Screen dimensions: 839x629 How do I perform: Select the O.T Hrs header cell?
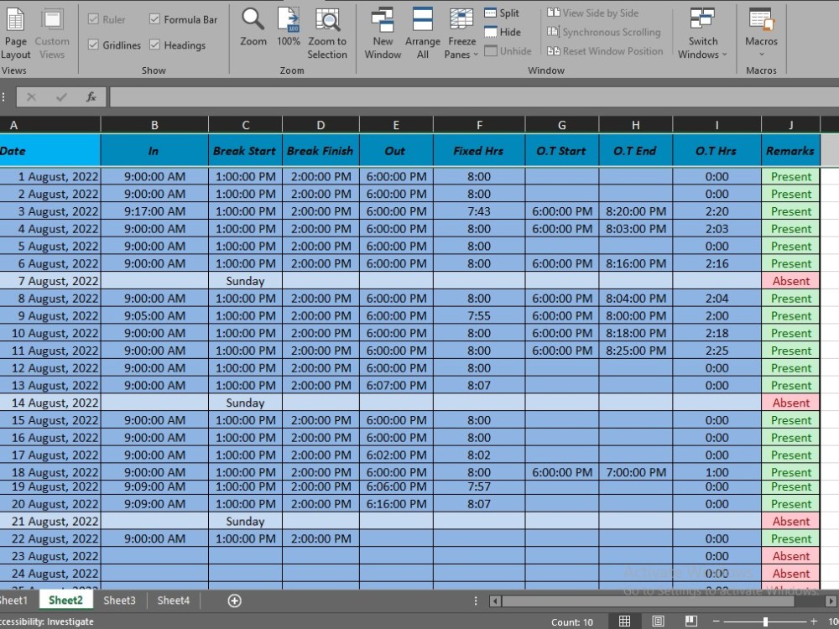717,150
